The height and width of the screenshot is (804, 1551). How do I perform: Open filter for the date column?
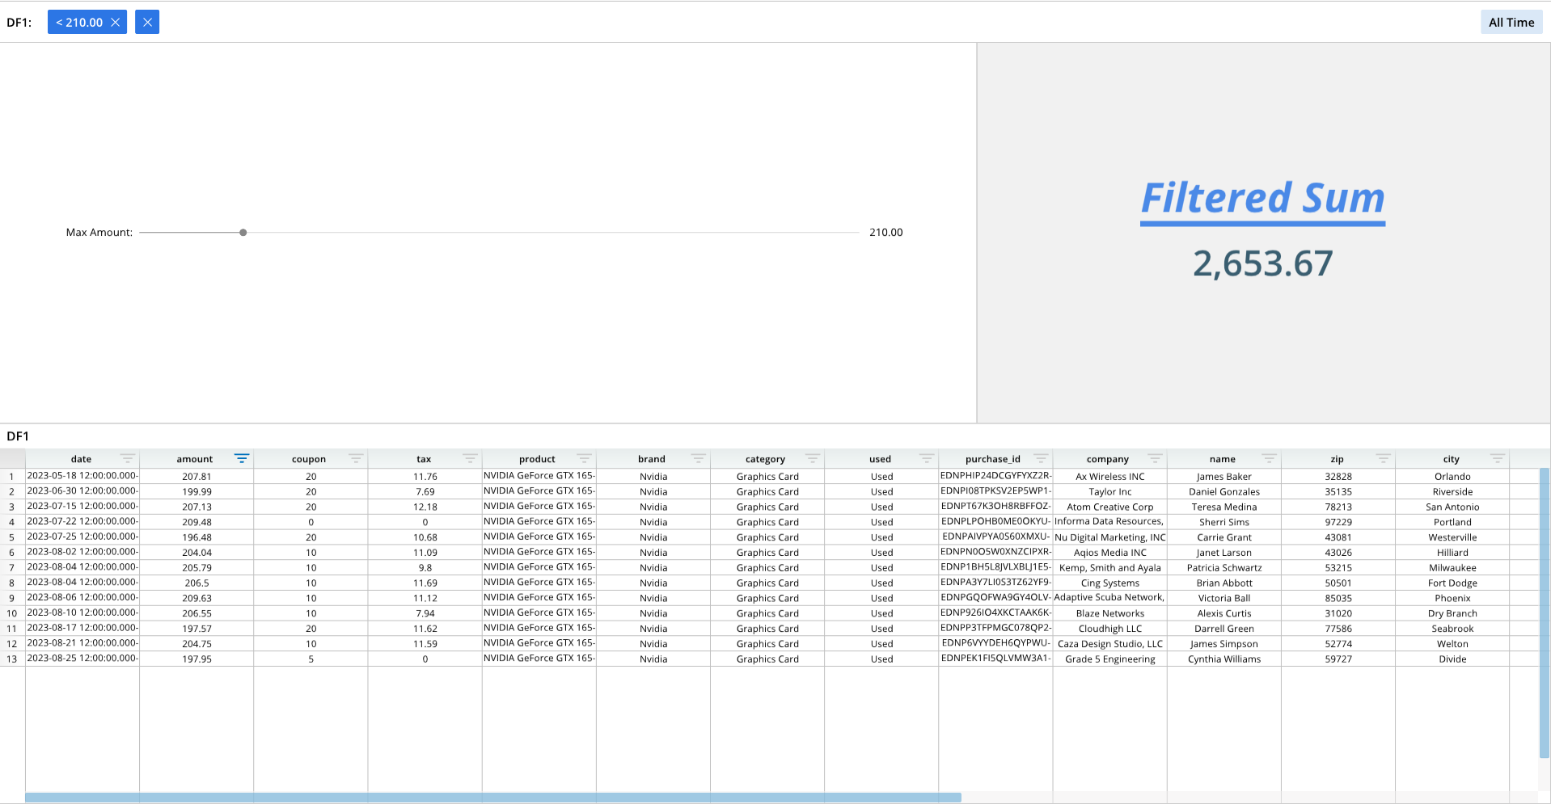[127, 459]
